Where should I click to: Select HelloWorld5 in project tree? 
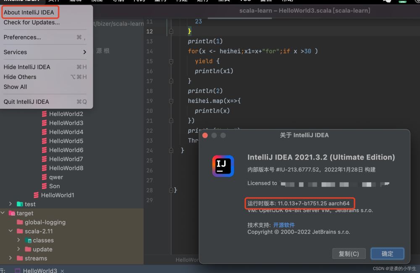66,141
